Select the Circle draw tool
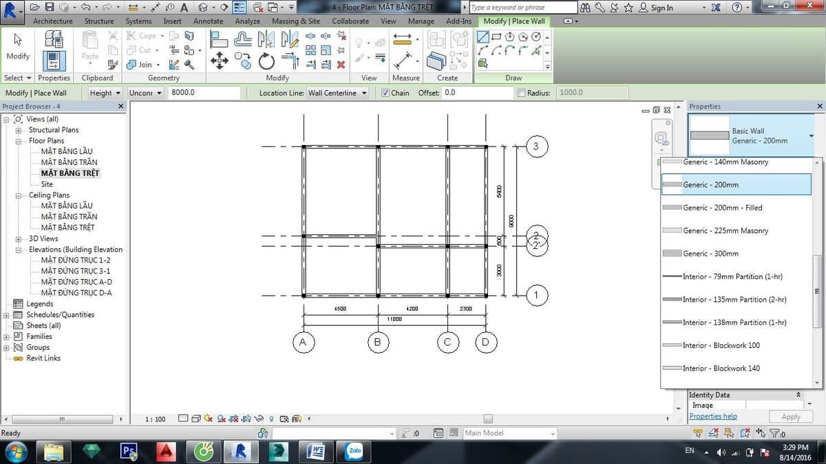Viewport: 826px width, 464px height. tap(536, 37)
